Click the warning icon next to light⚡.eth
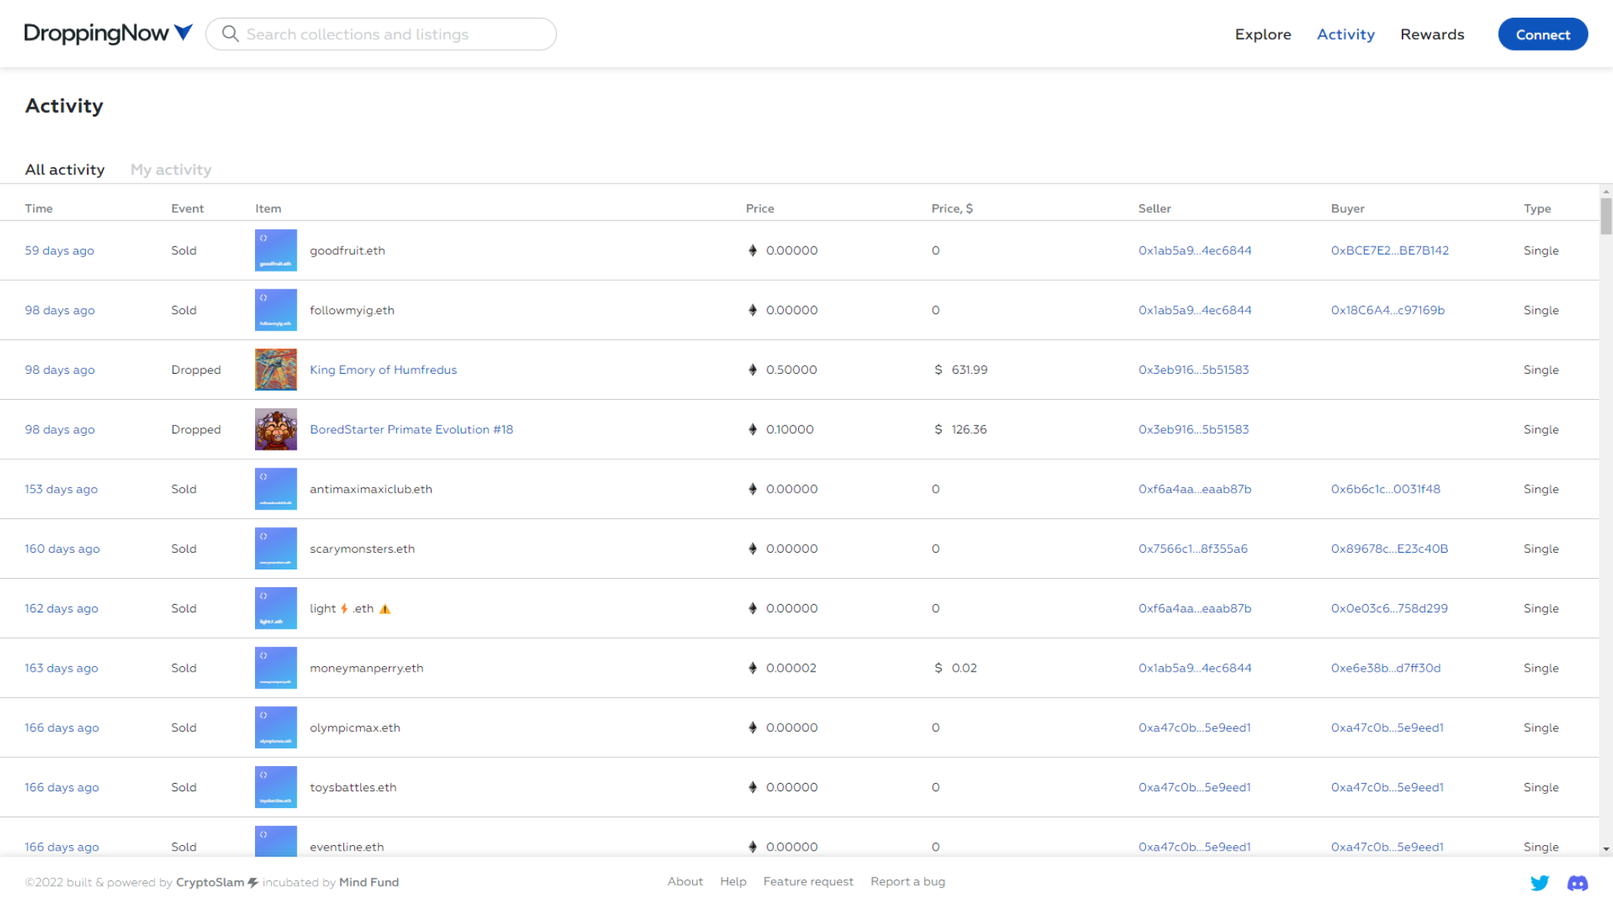Image resolution: width=1613 pixels, height=908 pixels. [385, 608]
